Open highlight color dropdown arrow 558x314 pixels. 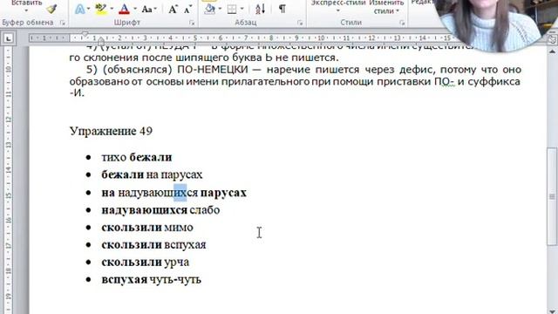click(112, 10)
